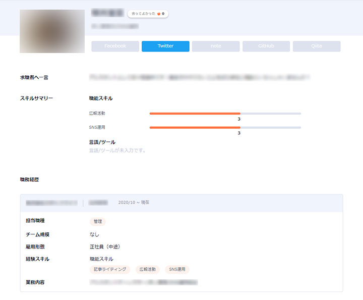This screenshot has height=300, width=363.
Task: Click the チーム規模 row label
Action: (37, 235)
